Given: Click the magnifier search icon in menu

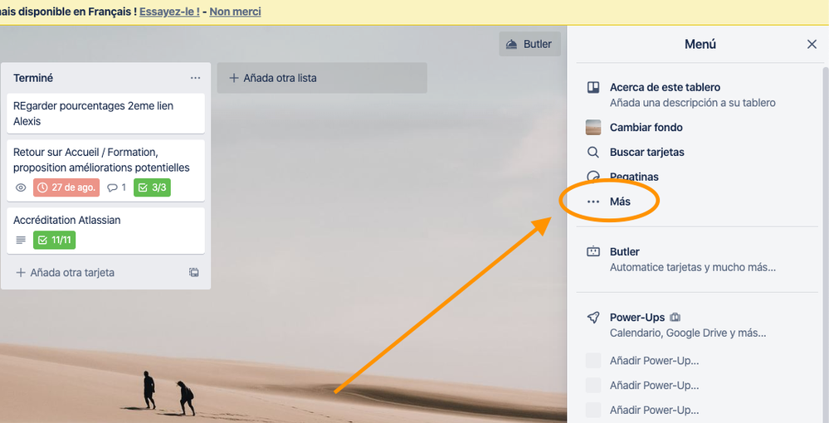Looking at the screenshot, I should click(x=593, y=153).
